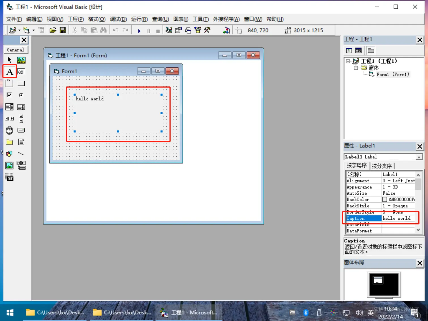Click the Find binoculars icon
The image size is (428, 321).
[103, 30]
